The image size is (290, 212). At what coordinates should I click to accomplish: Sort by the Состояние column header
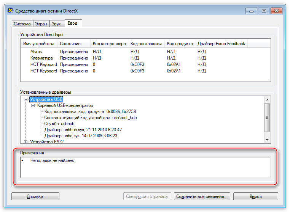pyautogui.click(x=73, y=44)
